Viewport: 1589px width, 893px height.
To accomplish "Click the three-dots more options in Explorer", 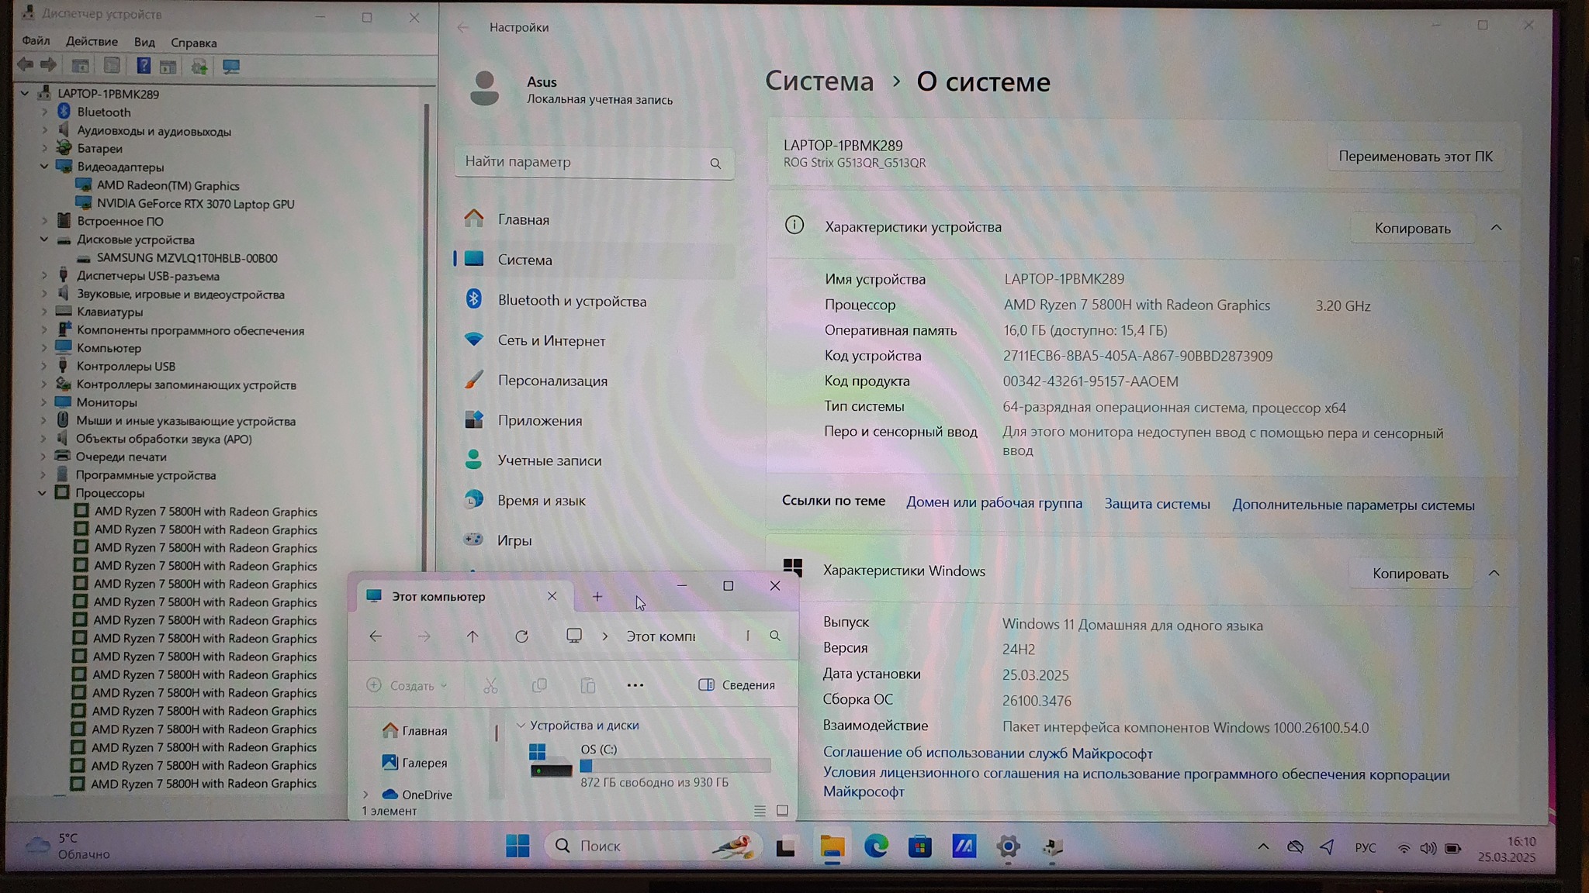I will tap(635, 685).
